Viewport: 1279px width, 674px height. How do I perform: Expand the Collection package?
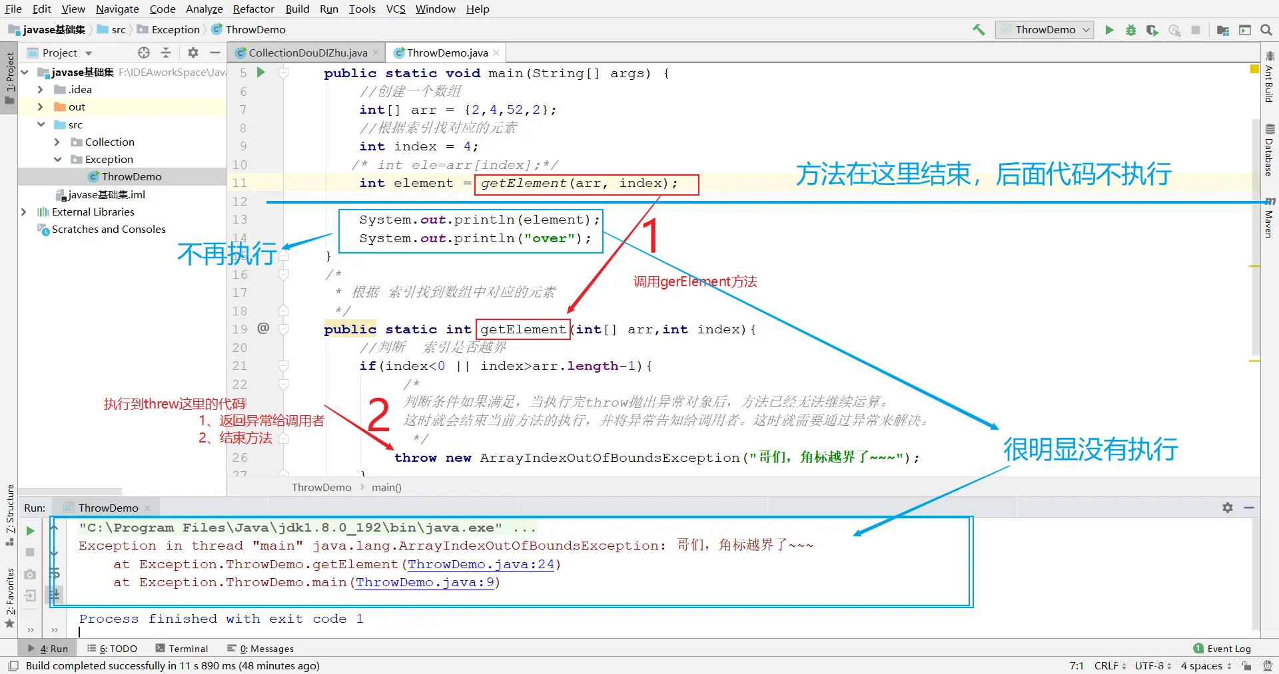point(57,142)
